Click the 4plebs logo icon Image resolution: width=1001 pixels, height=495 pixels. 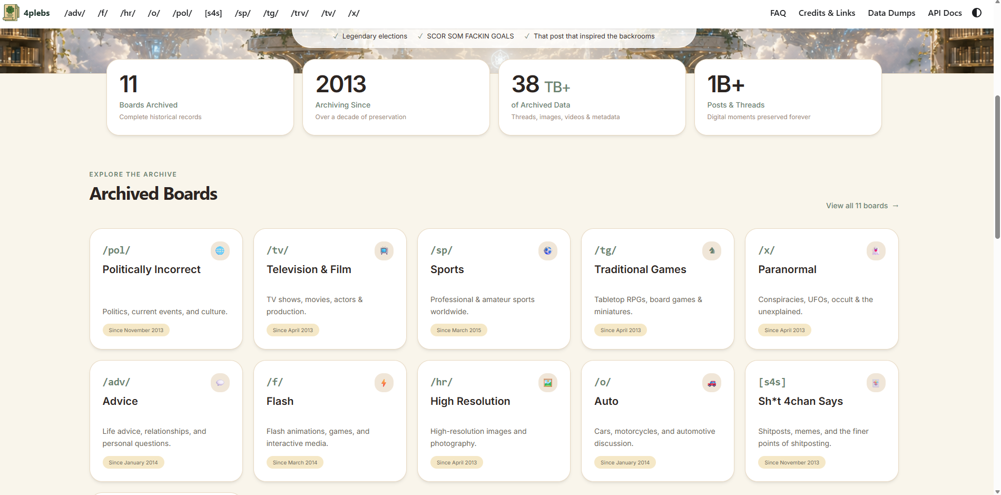point(11,13)
